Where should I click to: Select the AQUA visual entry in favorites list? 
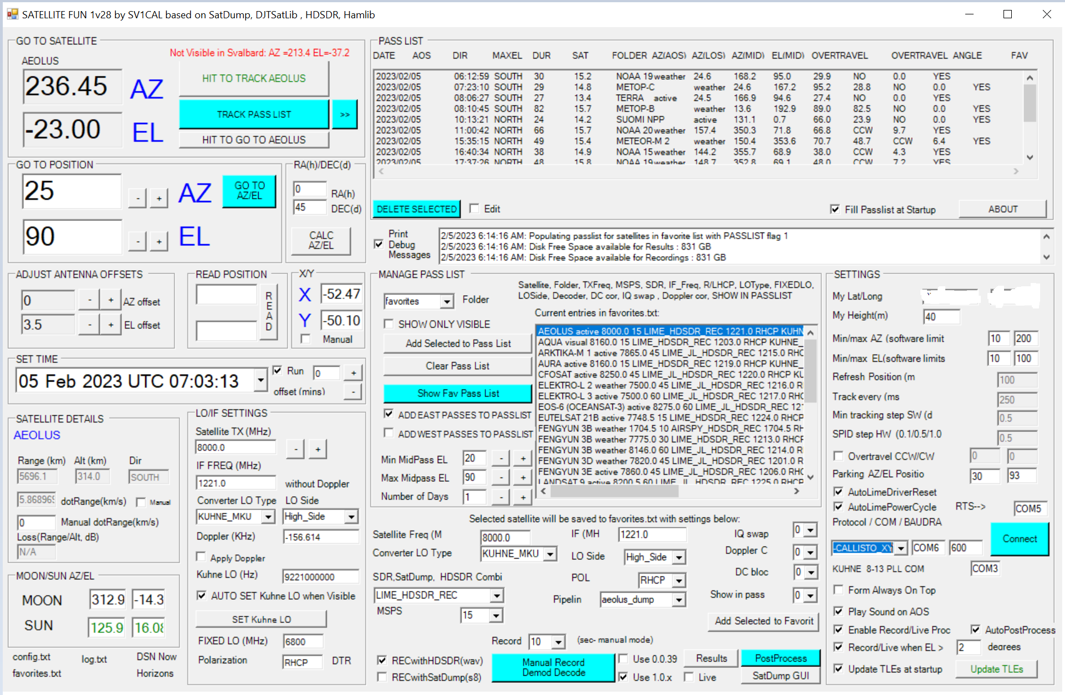(x=668, y=342)
